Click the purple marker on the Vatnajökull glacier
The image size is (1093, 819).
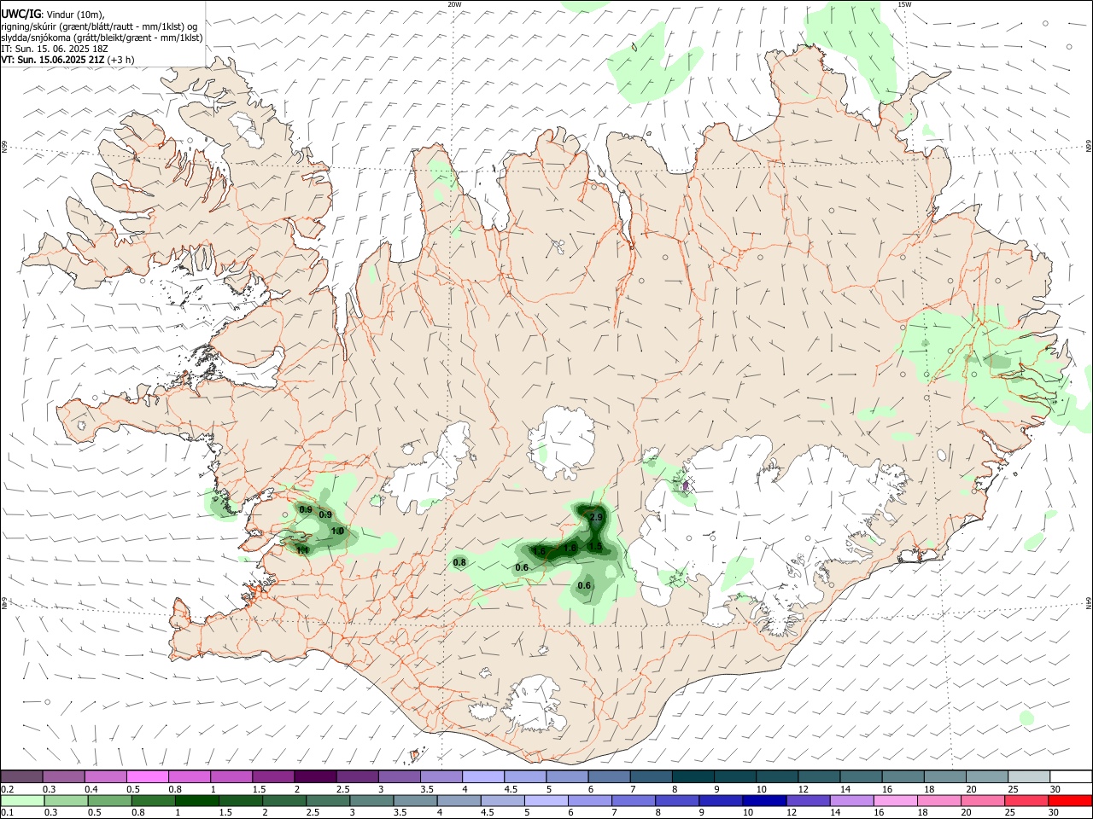685,485
